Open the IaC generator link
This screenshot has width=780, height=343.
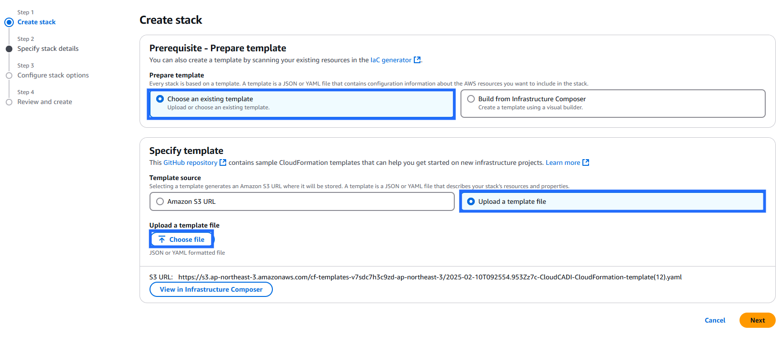(x=390, y=60)
